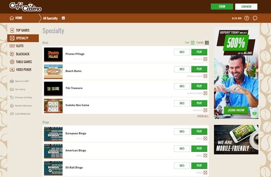The height and width of the screenshot is (177, 271).
Task: Open the help question mark icon
Action: [247, 18]
